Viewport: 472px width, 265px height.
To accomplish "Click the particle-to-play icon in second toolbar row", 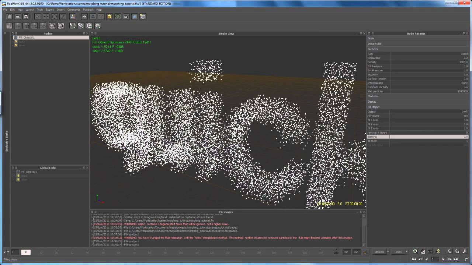I will click(x=72, y=26).
